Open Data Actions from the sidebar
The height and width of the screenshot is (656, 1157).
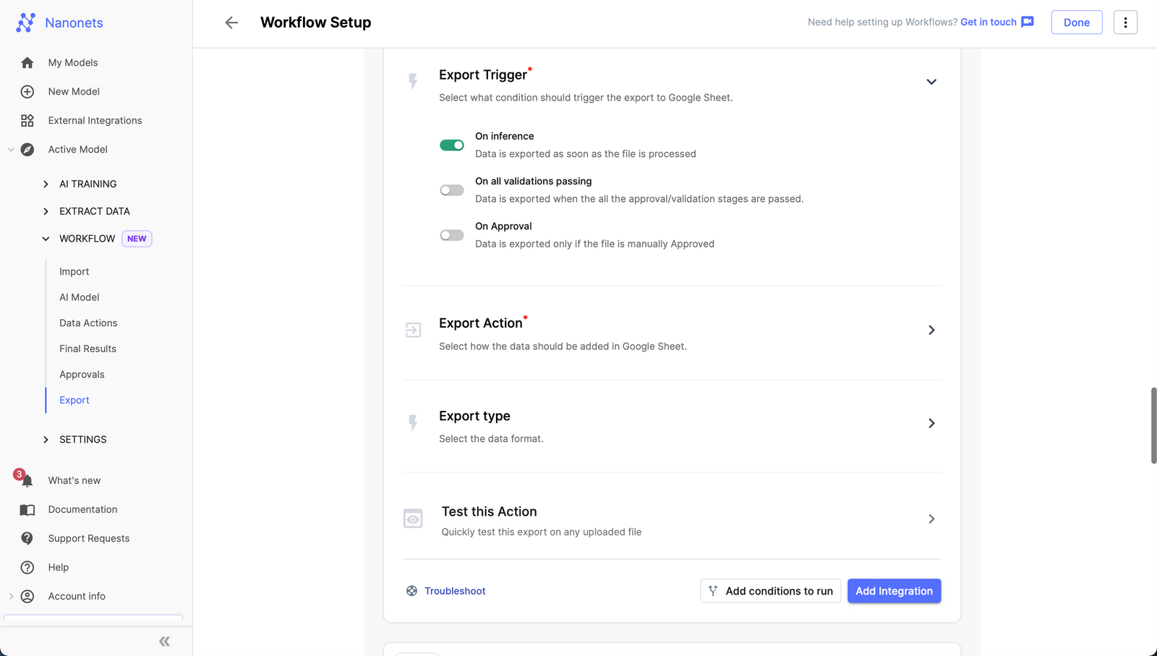click(x=88, y=323)
